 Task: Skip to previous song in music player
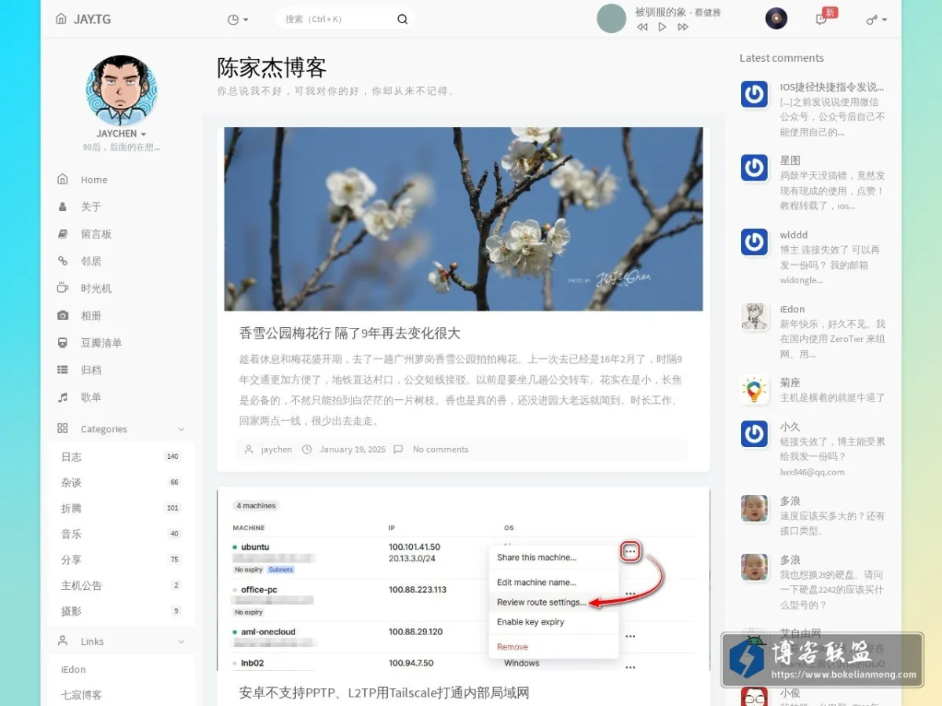pyautogui.click(x=642, y=27)
